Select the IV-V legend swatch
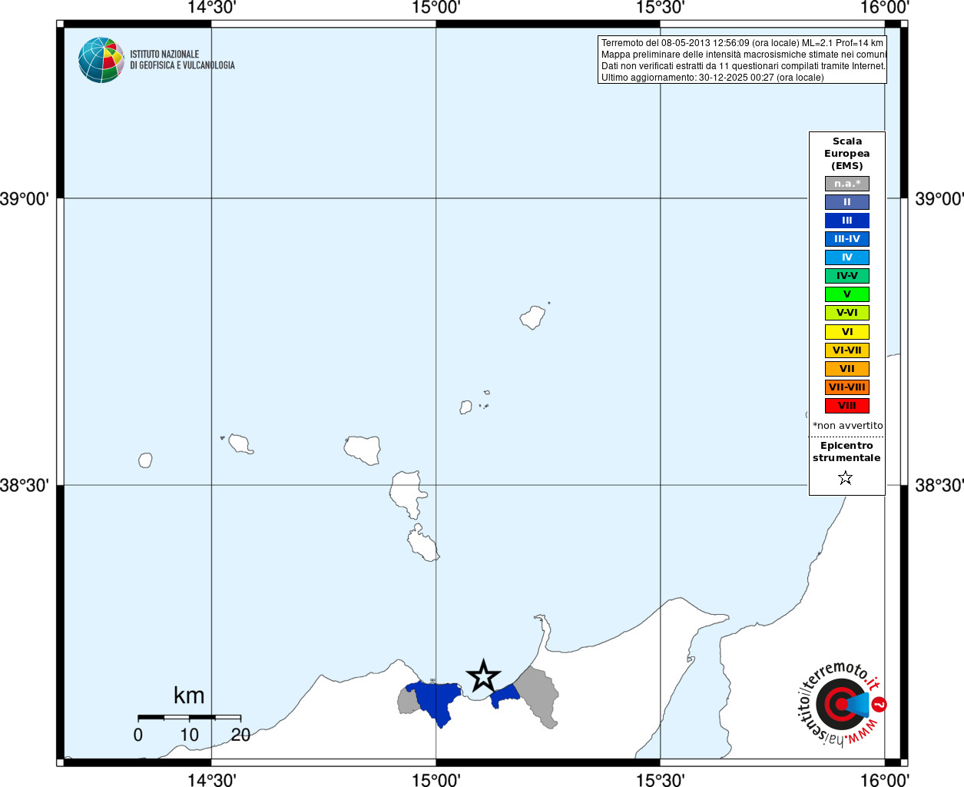Viewport: 964px width, 787px height. click(847, 276)
